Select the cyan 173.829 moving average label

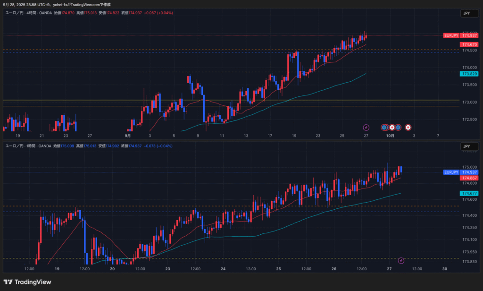pyautogui.click(x=470, y=74)
